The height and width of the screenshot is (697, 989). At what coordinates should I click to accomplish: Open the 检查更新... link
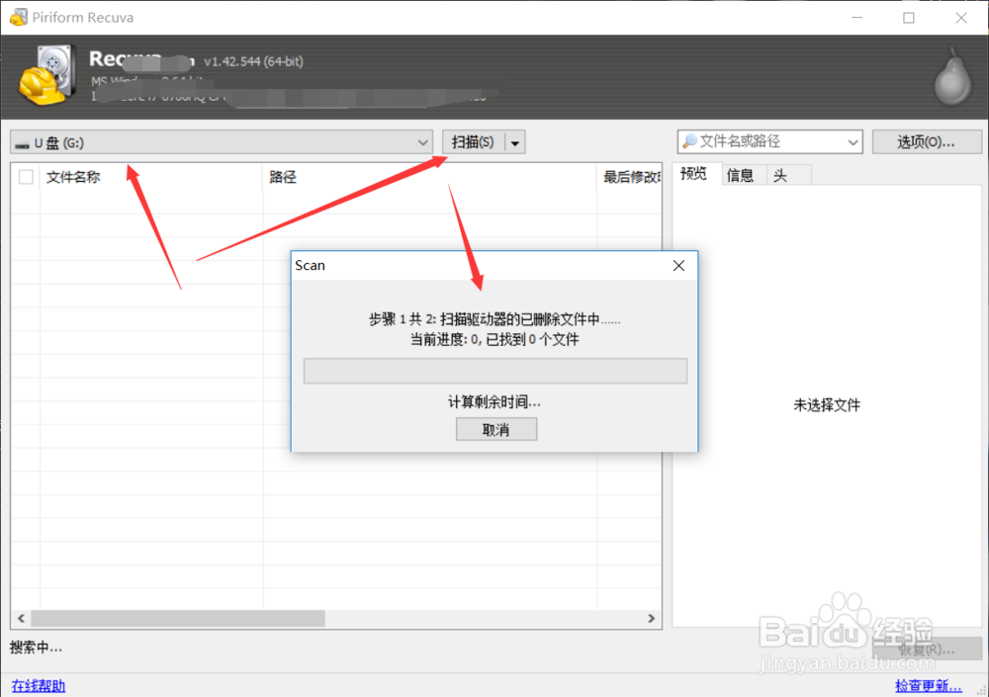929,686
